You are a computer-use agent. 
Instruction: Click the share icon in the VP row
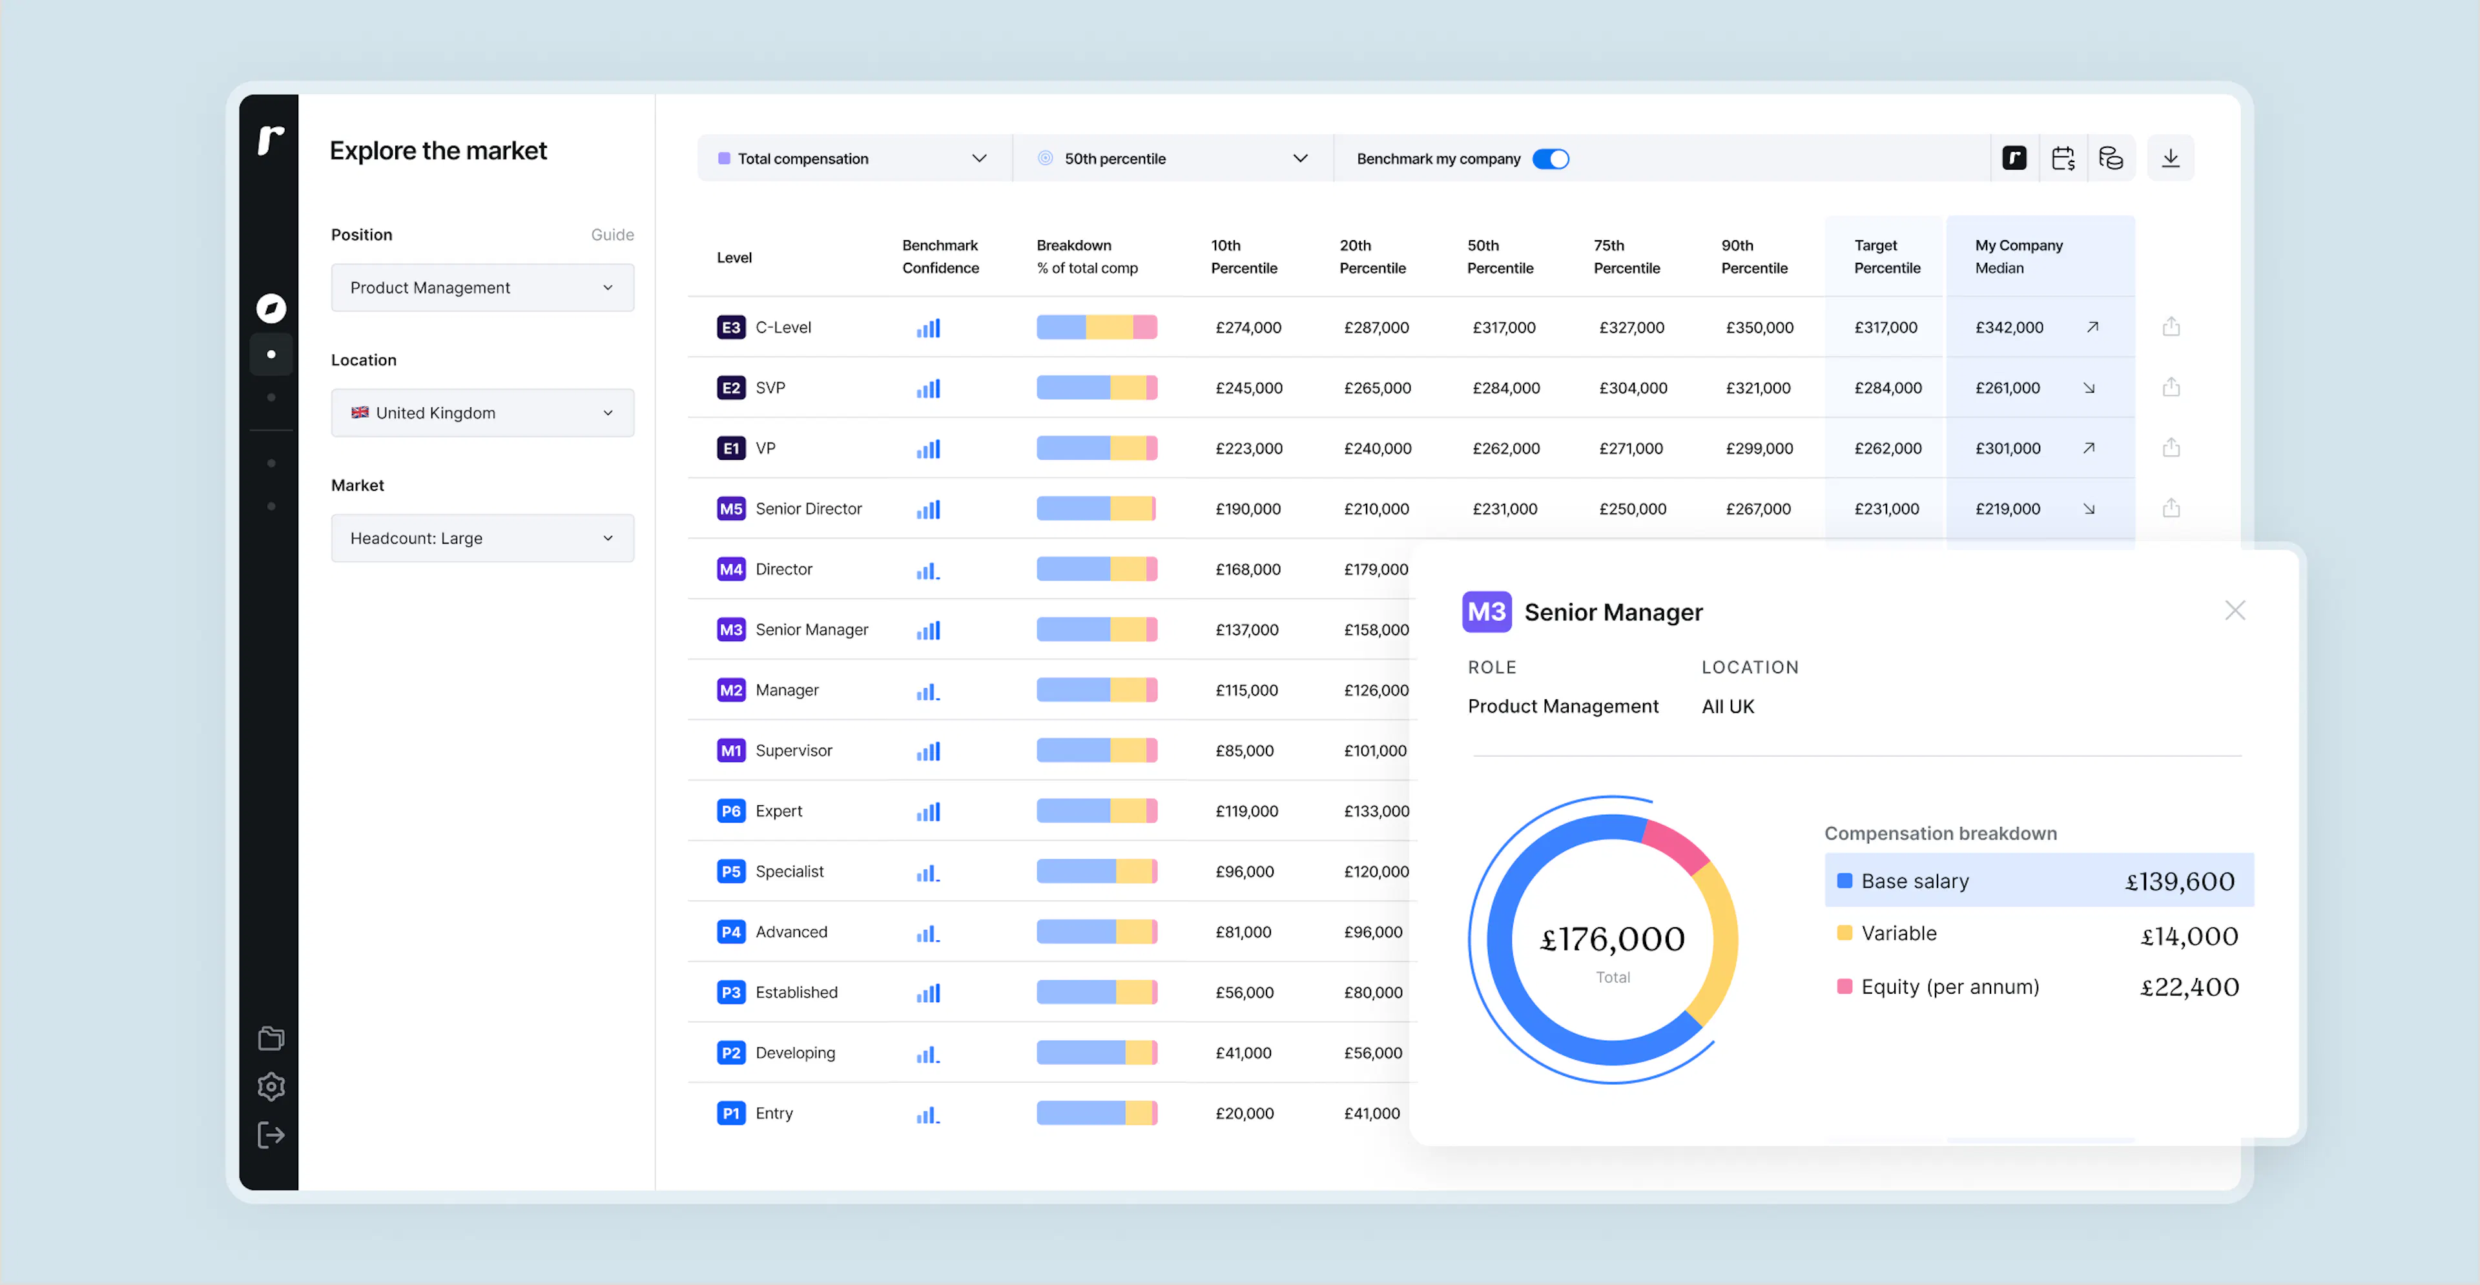click(2170, 447)
